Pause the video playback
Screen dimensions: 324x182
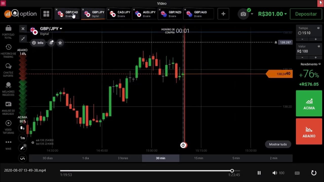[x=259, y=173]
